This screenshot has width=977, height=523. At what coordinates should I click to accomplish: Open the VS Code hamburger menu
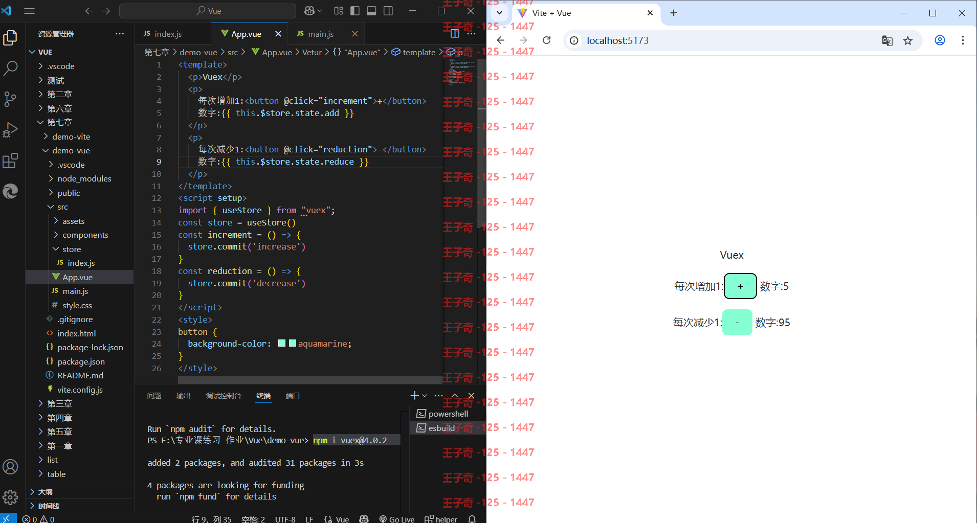tap(30, 11)
